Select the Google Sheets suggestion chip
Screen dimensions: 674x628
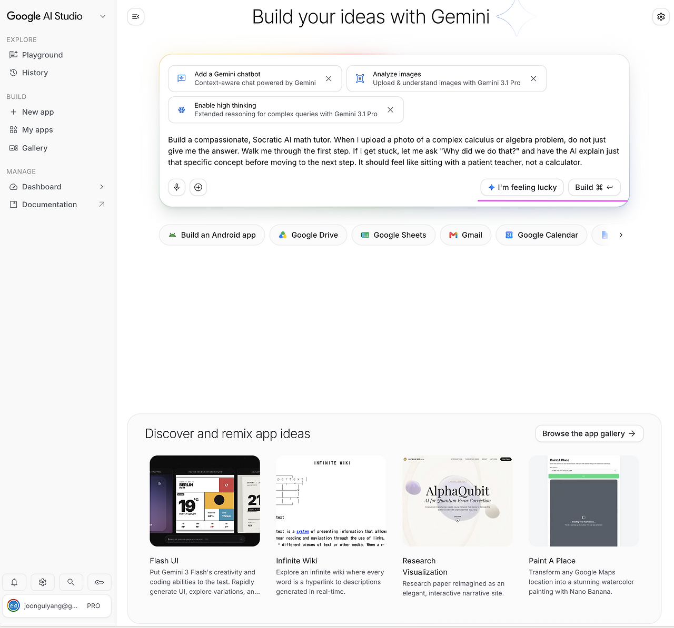(393, 235)
